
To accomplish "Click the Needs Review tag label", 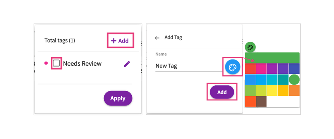I will [82, 63].
